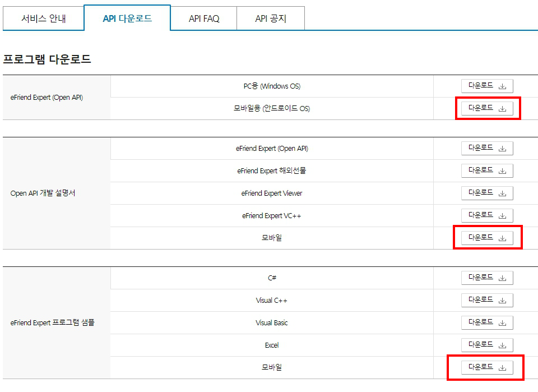
Task: Select the API 다운로드 tab
Action: click(127, 17)
